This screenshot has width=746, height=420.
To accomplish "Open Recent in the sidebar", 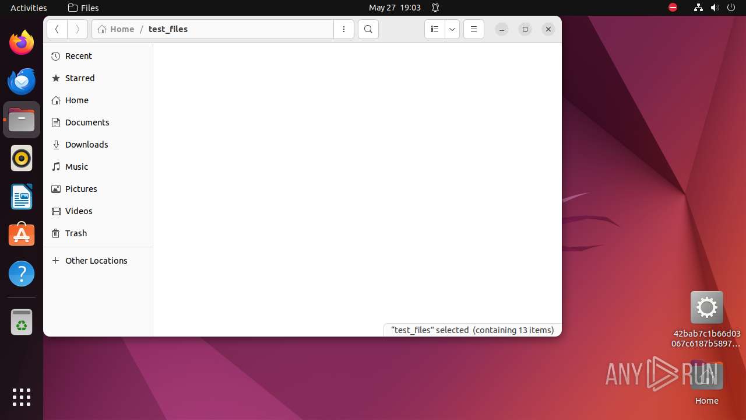I will pyautogui.click(x=98, y=56).
